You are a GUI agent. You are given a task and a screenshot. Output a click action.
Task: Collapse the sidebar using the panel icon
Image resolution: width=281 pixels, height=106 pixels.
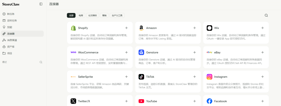click(41, 4)
